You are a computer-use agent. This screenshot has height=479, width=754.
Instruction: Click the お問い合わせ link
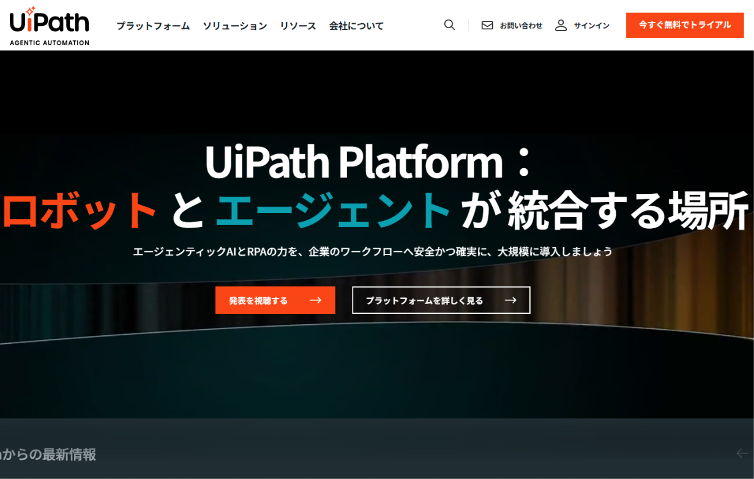click(521, 26)
